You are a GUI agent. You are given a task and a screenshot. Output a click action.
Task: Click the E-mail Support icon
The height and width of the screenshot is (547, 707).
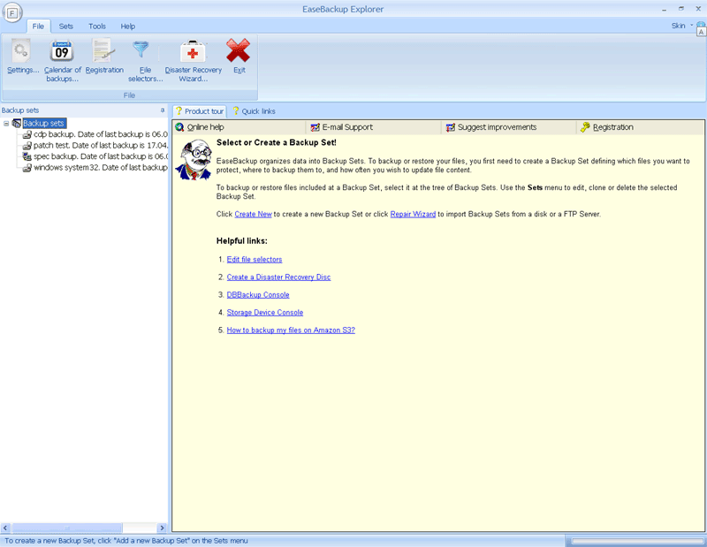[315, 127]
